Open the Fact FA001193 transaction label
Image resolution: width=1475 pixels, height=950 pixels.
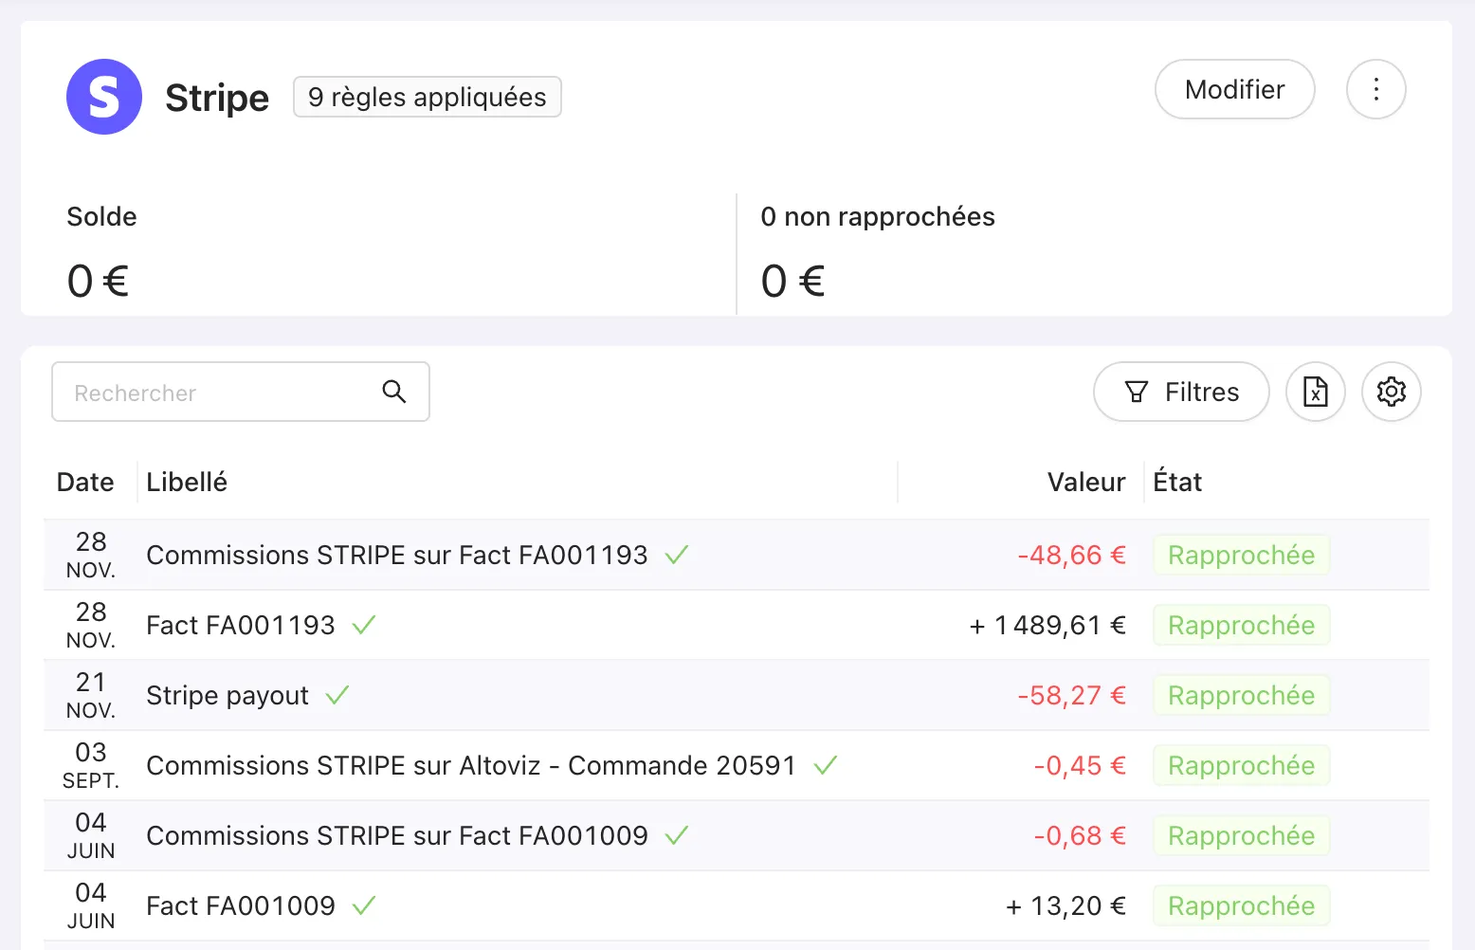(241, 625)
